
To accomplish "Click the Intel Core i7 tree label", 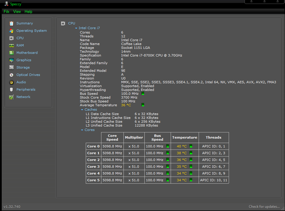I will point(89,28).
